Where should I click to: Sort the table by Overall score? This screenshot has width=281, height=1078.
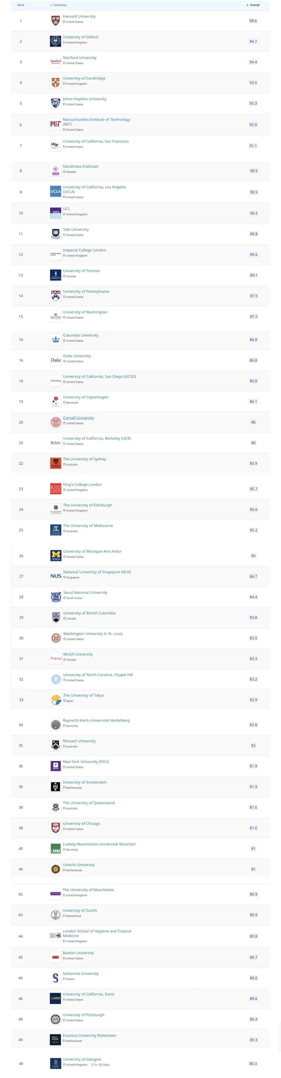click(x=253, y=5)
